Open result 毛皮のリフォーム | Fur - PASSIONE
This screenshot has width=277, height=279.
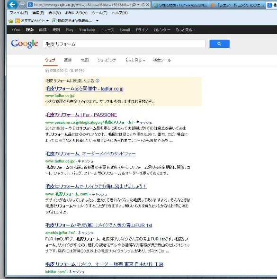coord(81,115)
